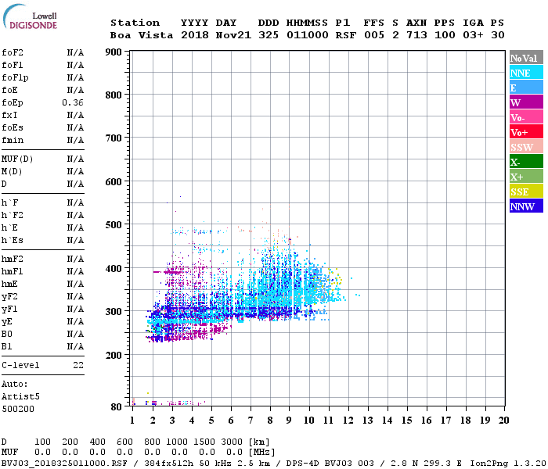
Task: Click the BVJ03_2018325011000.RSF filename
Action: click(64, 464)
